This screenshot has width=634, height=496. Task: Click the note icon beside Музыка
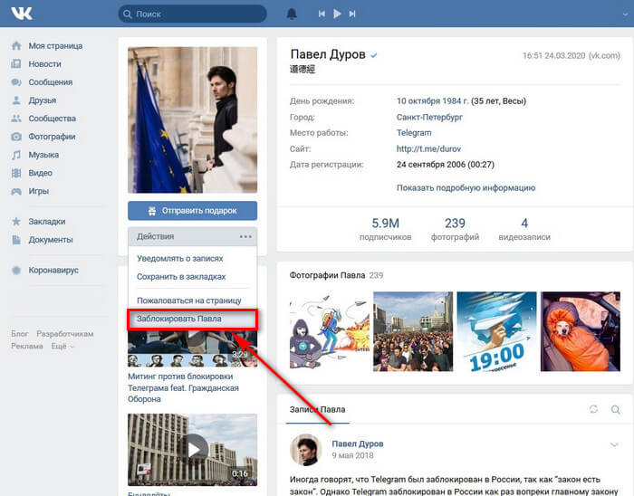pyautogui.click(x=16, y=155)
